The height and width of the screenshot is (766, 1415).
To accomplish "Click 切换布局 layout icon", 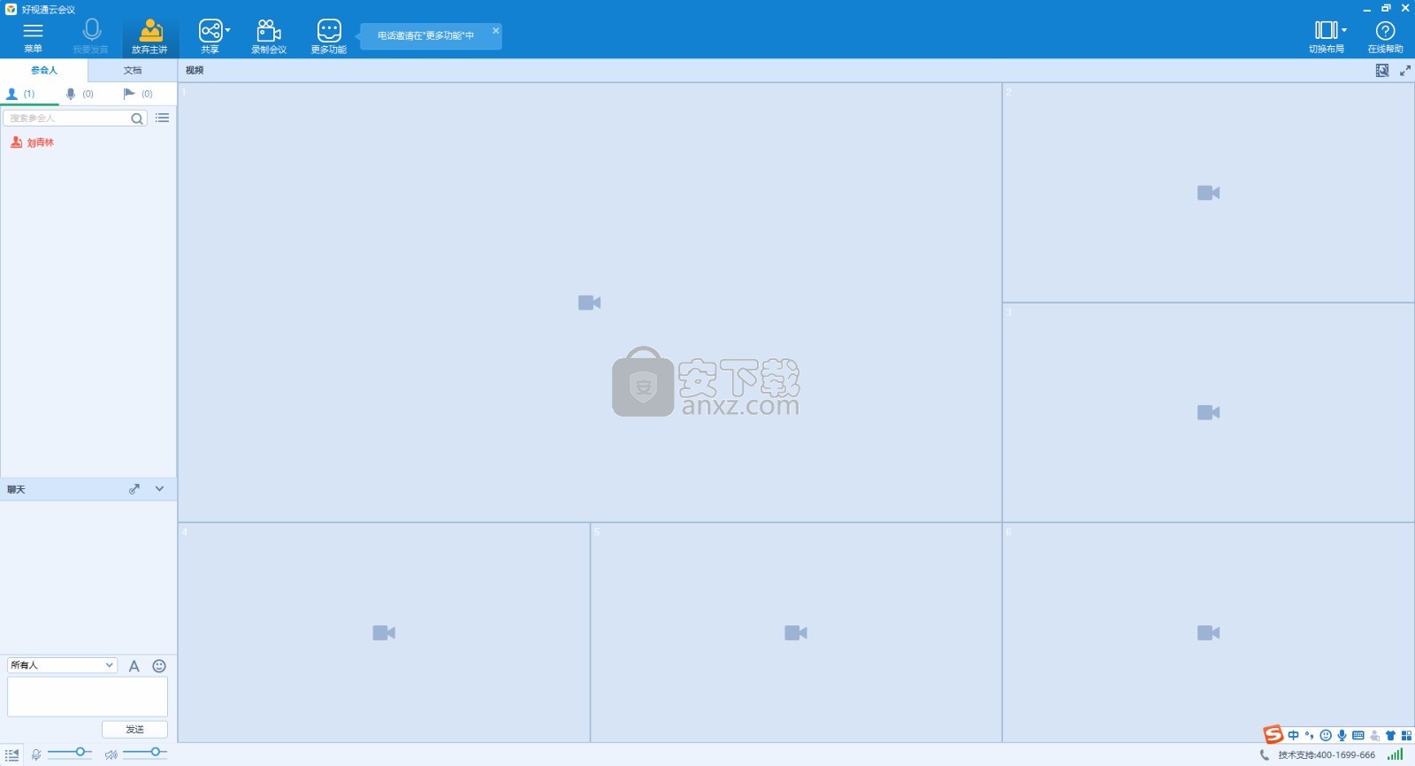I will click(x=1326, y=31).
